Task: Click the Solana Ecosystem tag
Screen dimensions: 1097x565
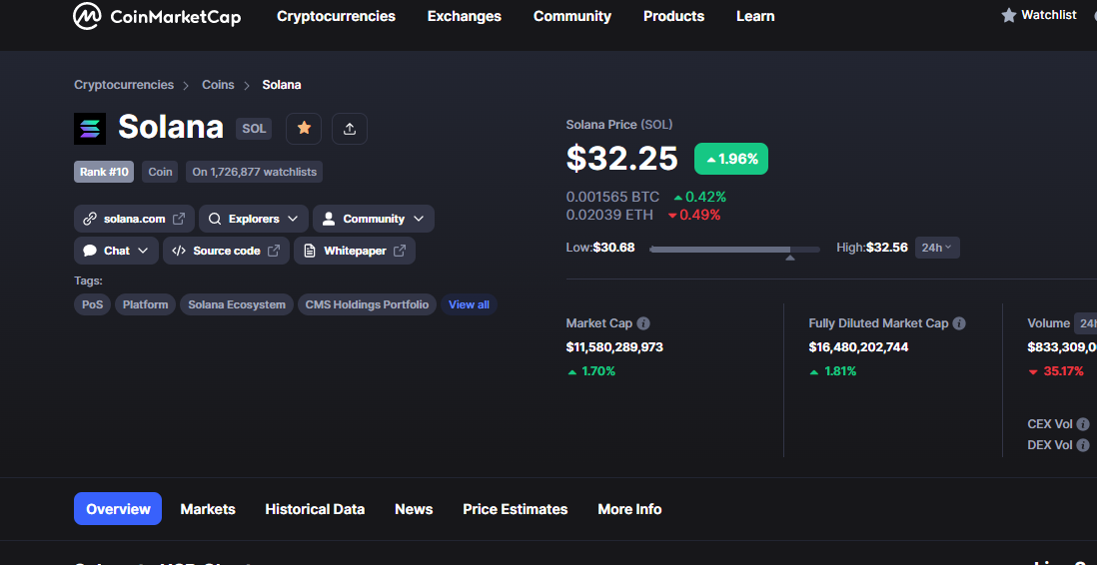Action: [237, 304]
